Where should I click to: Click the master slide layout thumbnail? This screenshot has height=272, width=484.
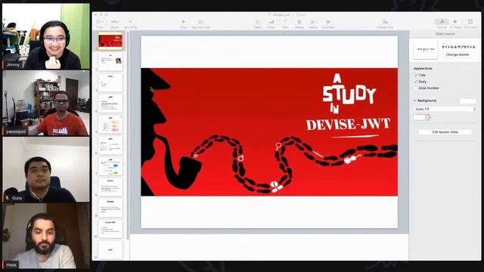pos(425,50)
